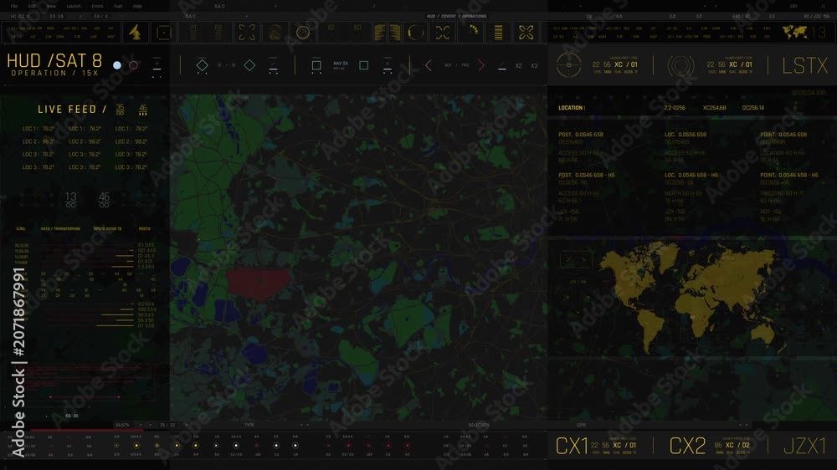Select the stacked horizontal bars icon
Image resolution: width=837 pixels, height=470 pixels.
[498, 33]
